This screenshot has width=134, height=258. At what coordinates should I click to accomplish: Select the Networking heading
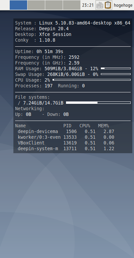point(30,109)
